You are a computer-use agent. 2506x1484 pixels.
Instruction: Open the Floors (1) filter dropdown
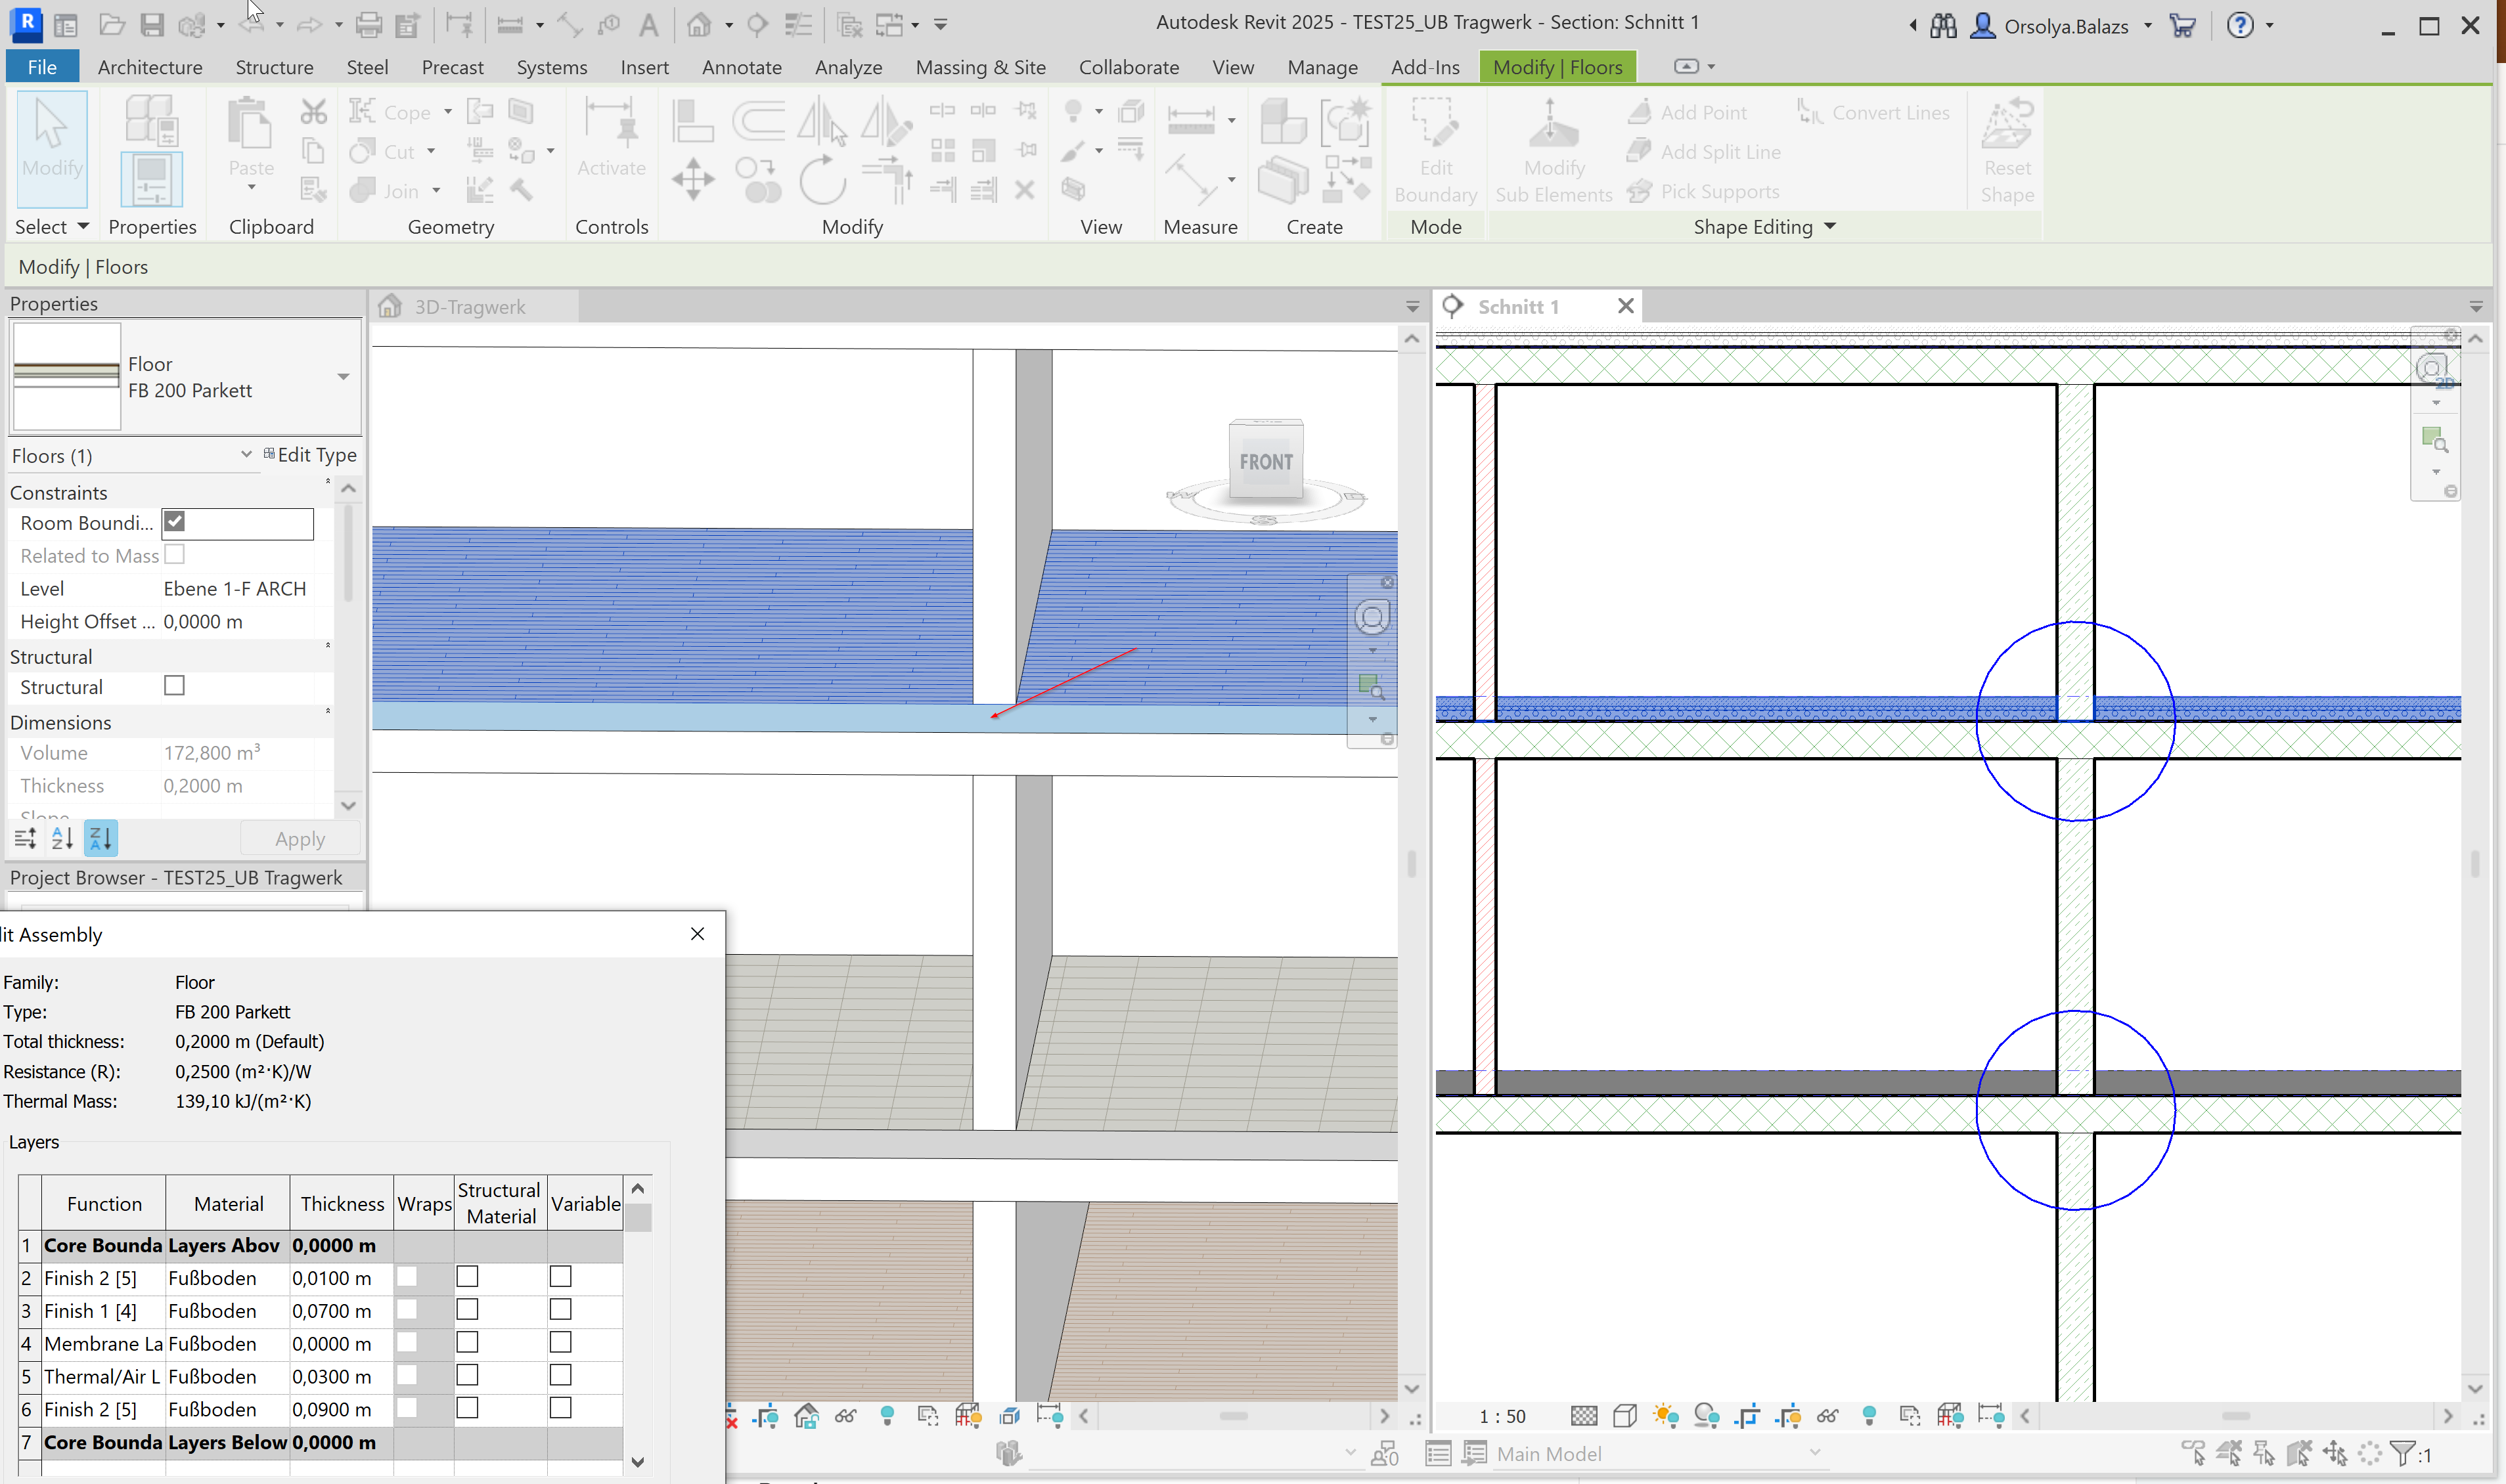(246, 455)
